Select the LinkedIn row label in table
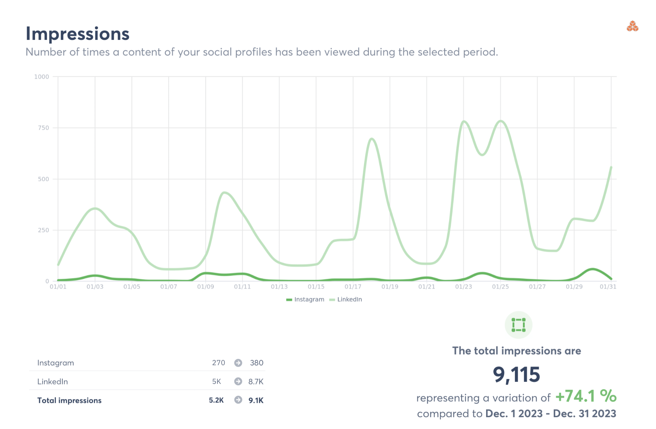Screen dimensions: 656x429 click(53, 382)
